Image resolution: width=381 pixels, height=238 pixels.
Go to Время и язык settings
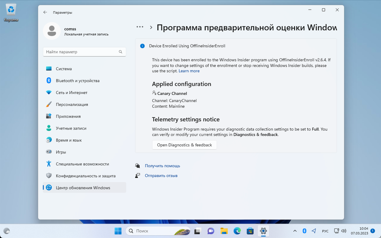tap(85, 140)
